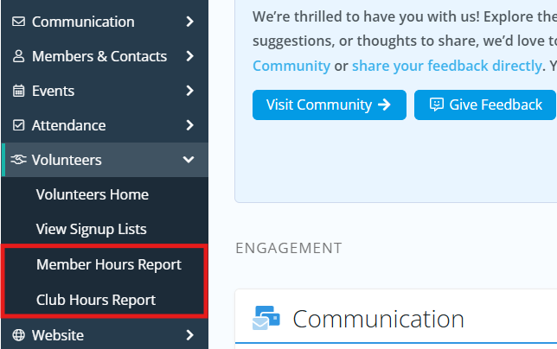Open the Attendance sidebar menu
The image size is (557, 349).
coord(105,125)
